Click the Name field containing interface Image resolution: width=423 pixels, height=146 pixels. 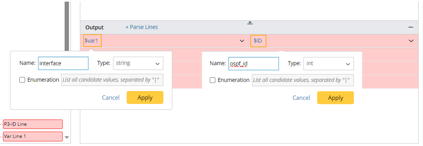(63, 64)
